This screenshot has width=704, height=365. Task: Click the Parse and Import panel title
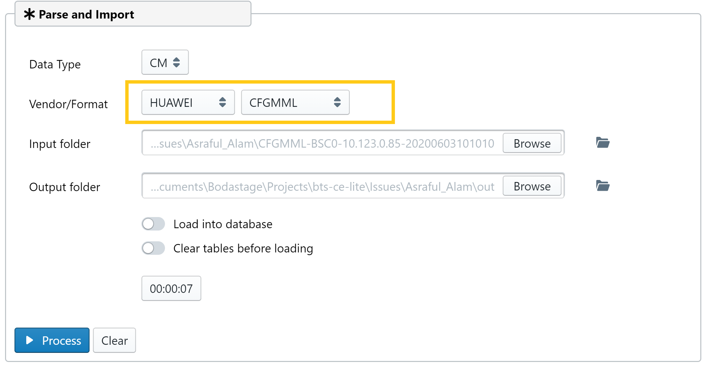pos(86,14)
